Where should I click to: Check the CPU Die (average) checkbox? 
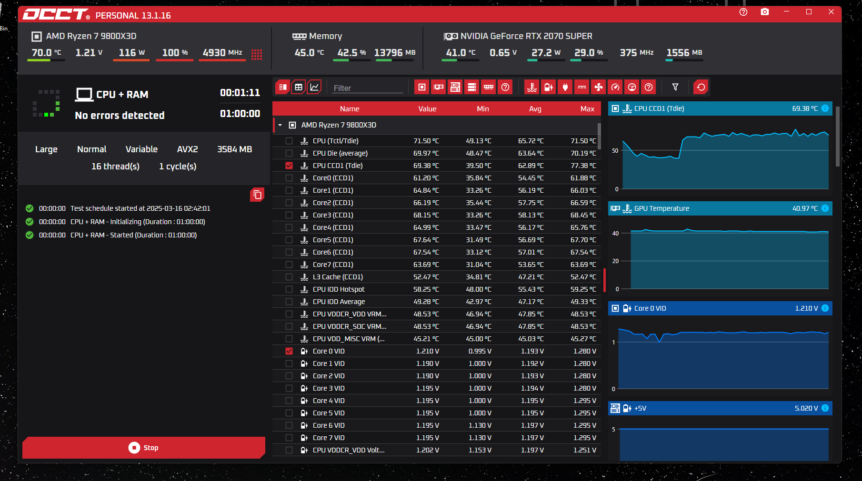click(289, 153)
